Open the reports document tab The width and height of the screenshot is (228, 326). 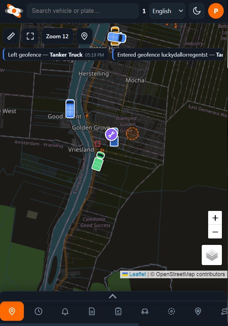click(x=92, y=311)
